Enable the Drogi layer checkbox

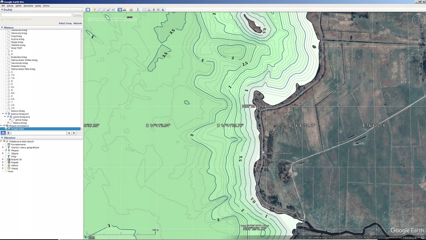[x=6, y=156]
